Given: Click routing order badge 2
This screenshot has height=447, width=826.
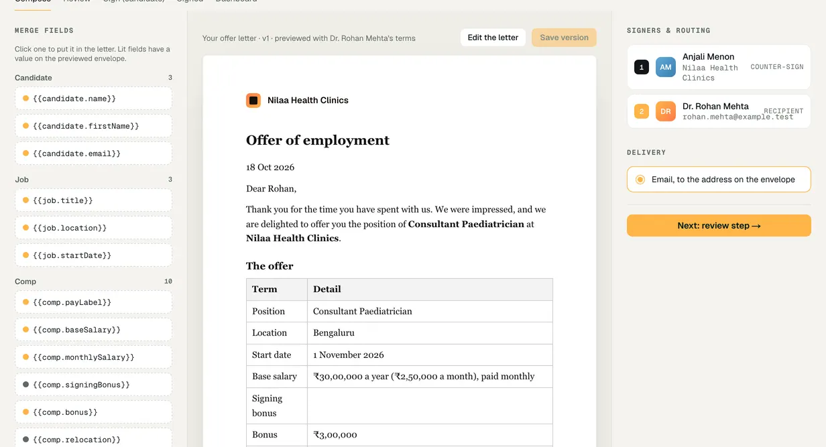Looking at the screenshot, I should (642, 111).
